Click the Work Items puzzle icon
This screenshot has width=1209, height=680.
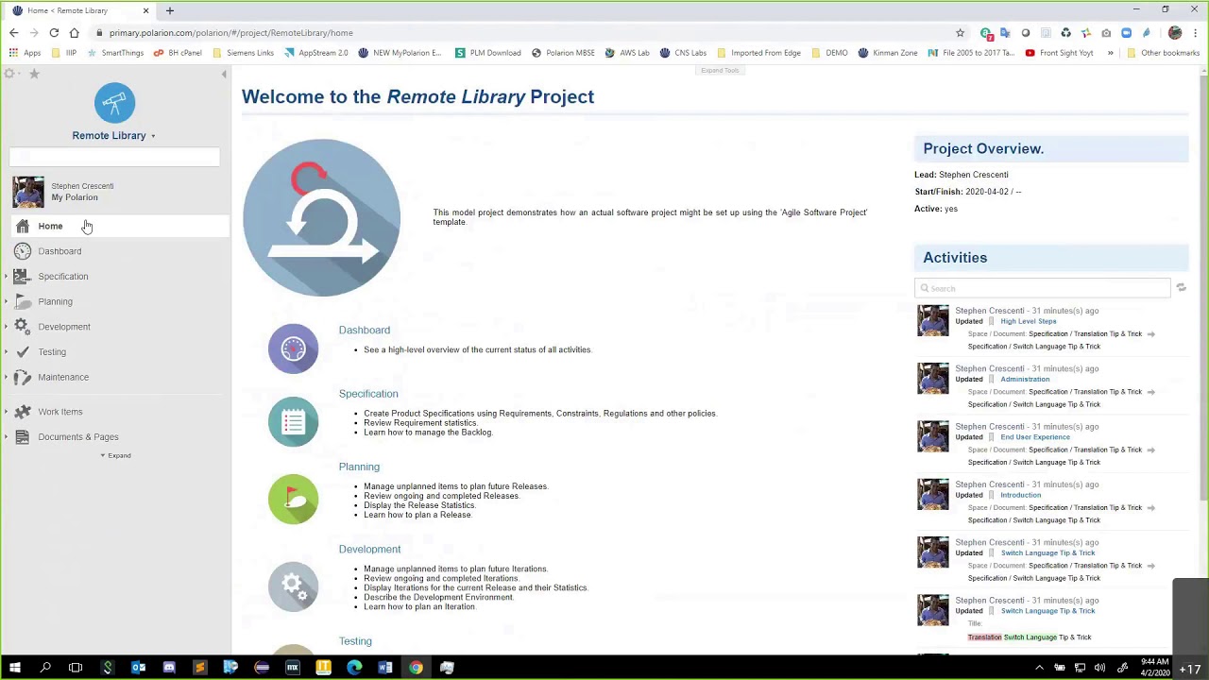[x=23, y=412]
